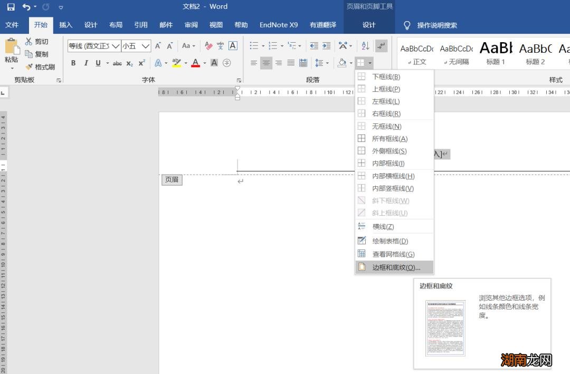Switch to the 插入 ribbon tab
The height and width of the screenshot is (374, 570).
click(65, 25)
